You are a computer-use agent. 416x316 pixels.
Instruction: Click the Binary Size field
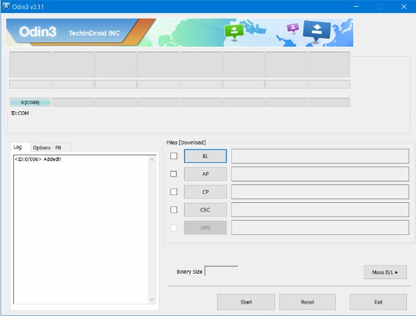pos(222,271)
